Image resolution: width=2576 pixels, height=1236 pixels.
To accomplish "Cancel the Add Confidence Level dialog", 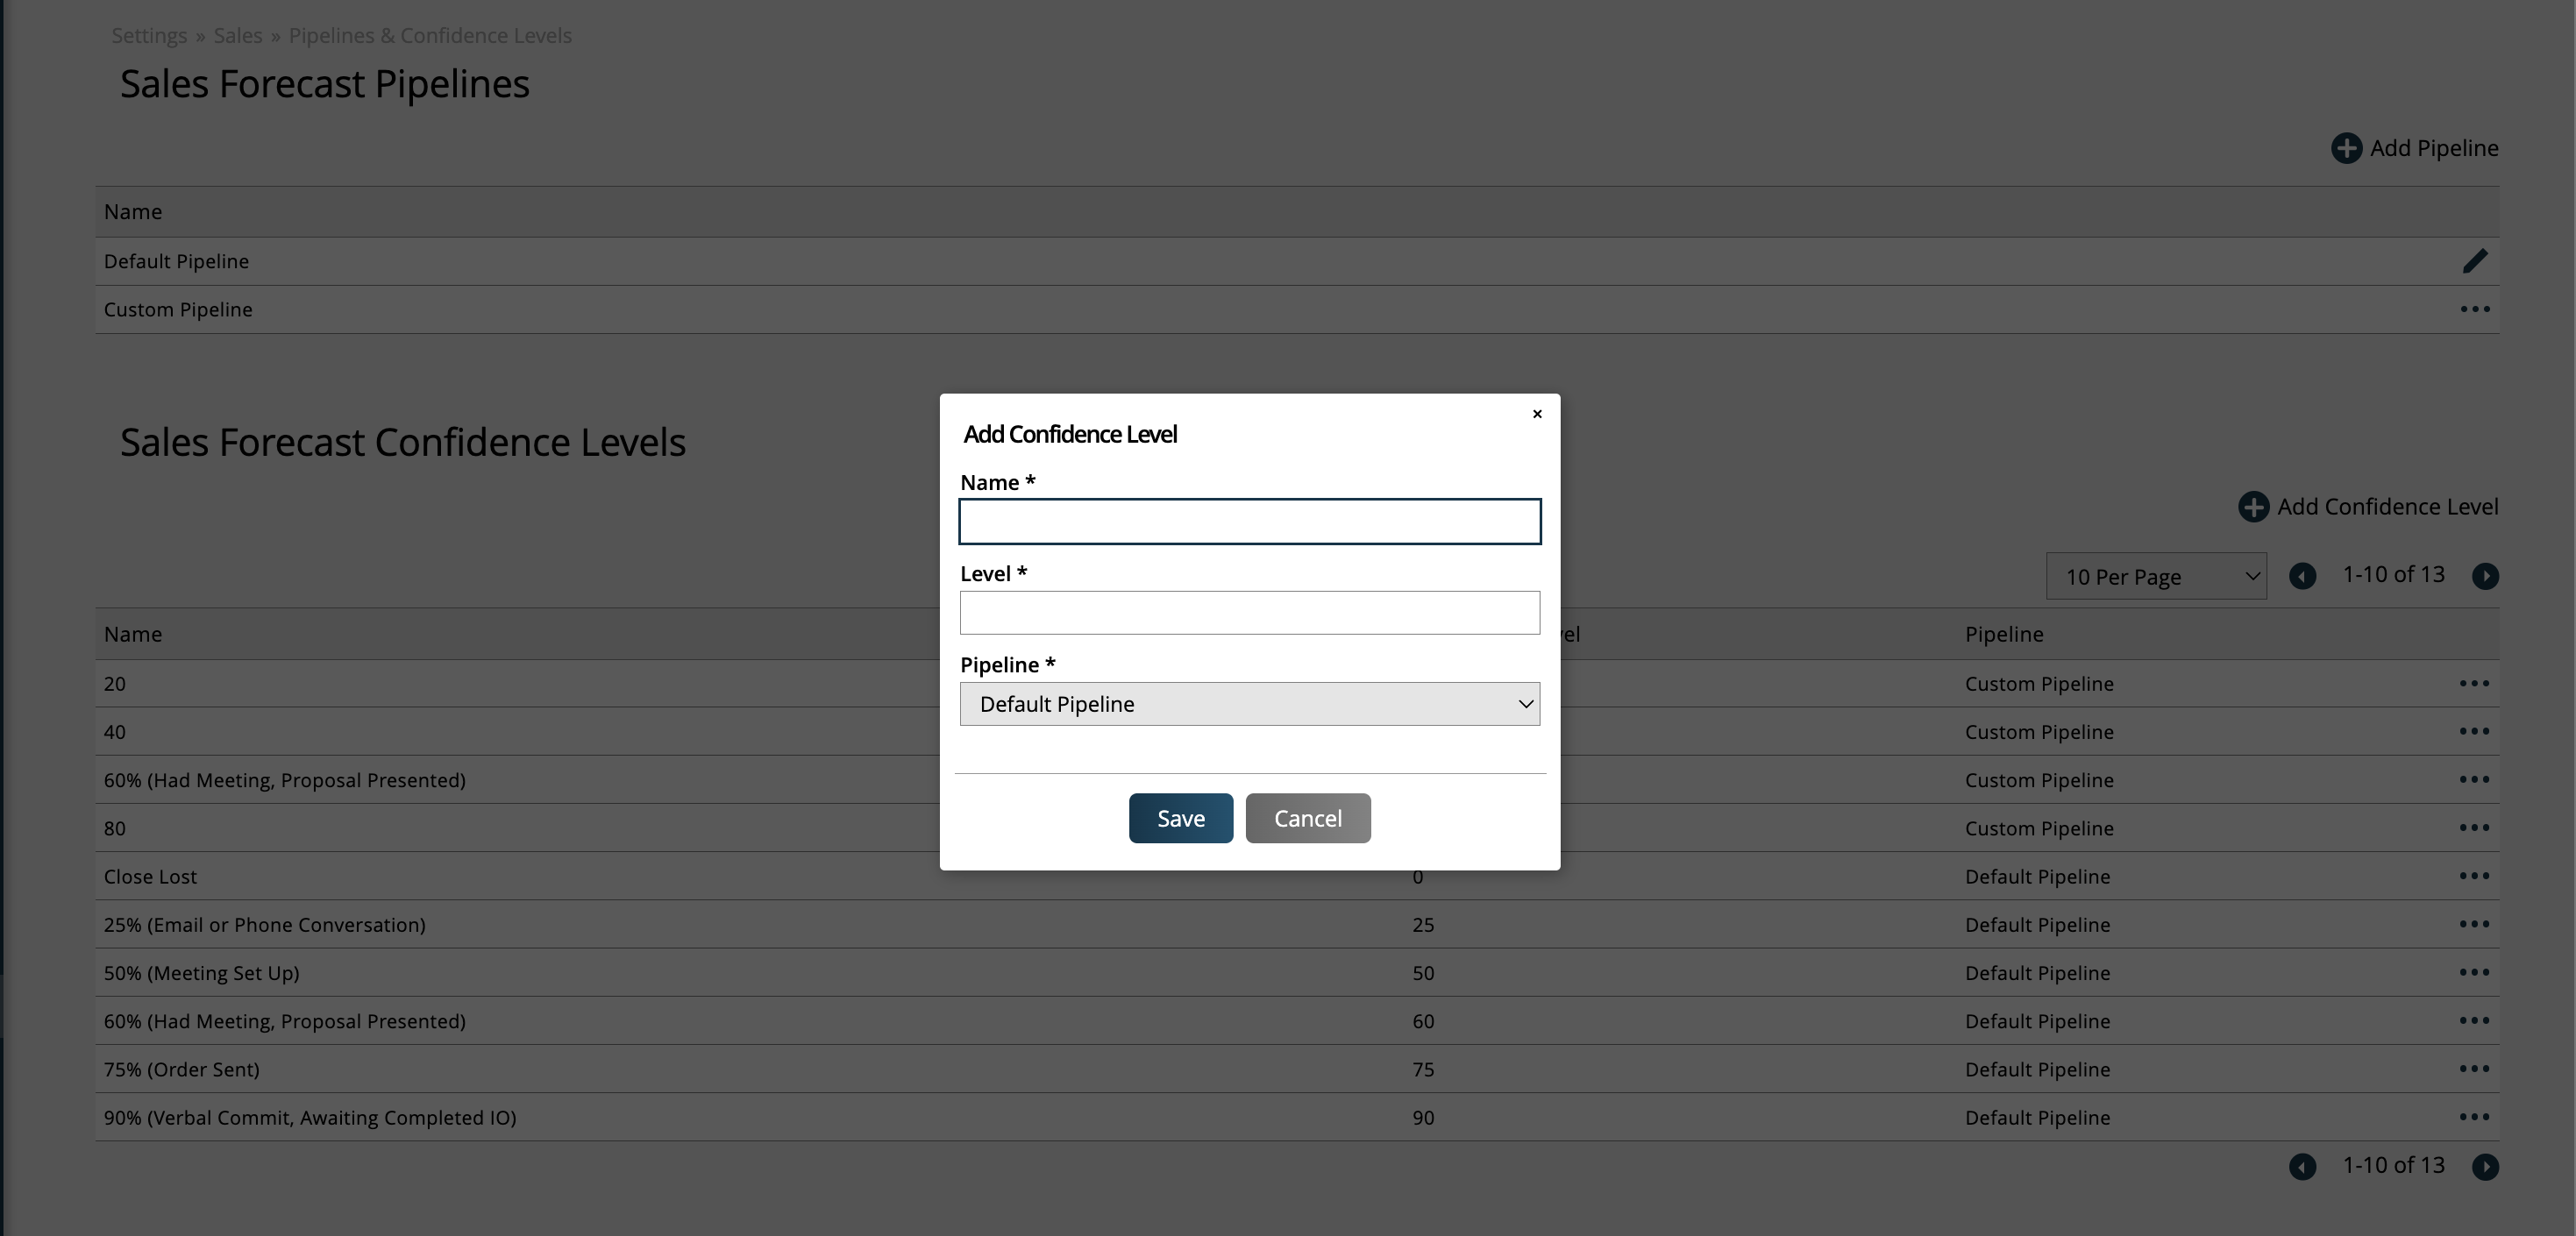I will point(1308,817).
